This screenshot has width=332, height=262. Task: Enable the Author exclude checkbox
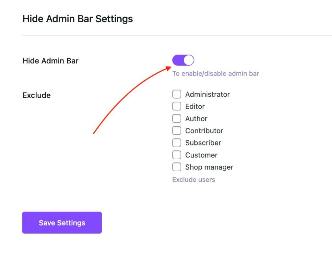[x=177, y=119]
